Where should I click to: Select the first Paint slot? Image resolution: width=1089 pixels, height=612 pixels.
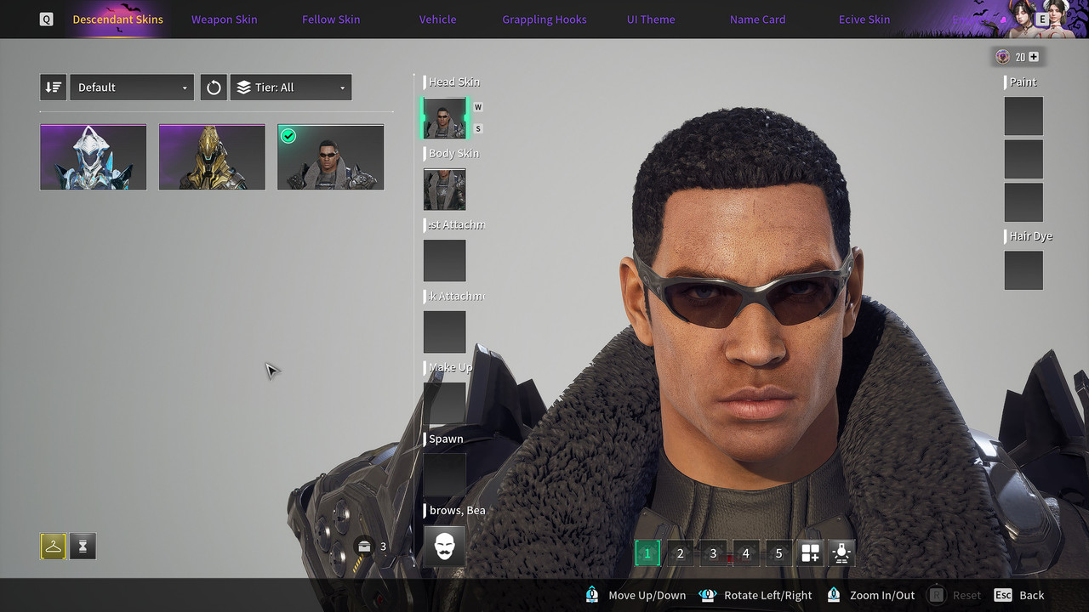pyautogui.click(x=1023, y=116)
